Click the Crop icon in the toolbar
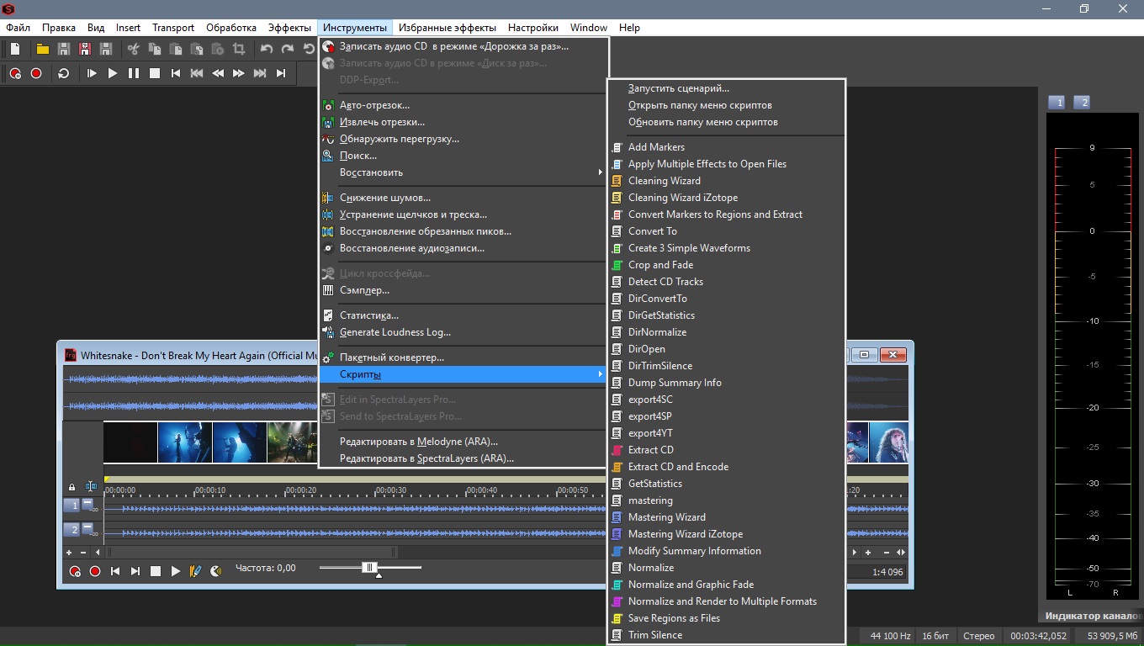This screenshot has height=646, width=1144. 239,50
